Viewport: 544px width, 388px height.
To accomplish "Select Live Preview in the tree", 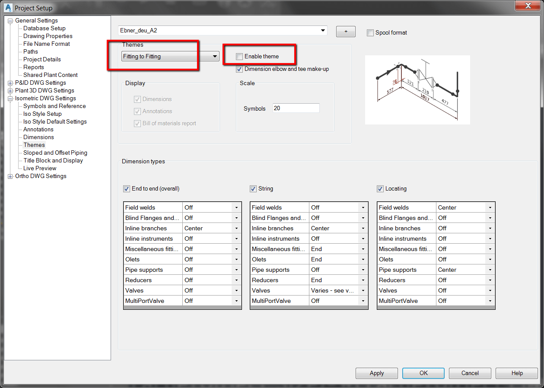I will (x=40, y=169).
